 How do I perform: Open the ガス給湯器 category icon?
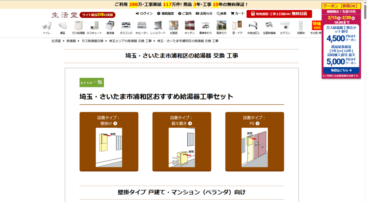[78, 28]
